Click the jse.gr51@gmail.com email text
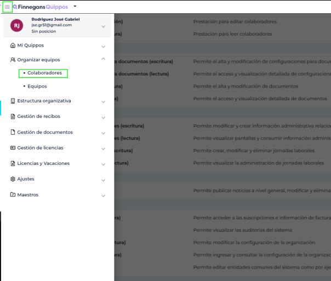 click(x=52, y=25)
